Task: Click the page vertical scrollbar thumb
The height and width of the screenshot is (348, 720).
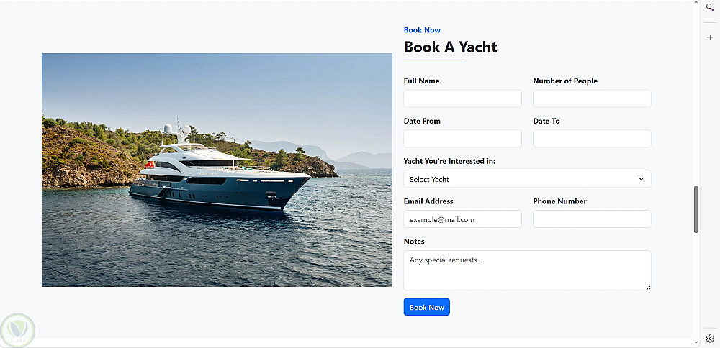Action: point(696,209)
